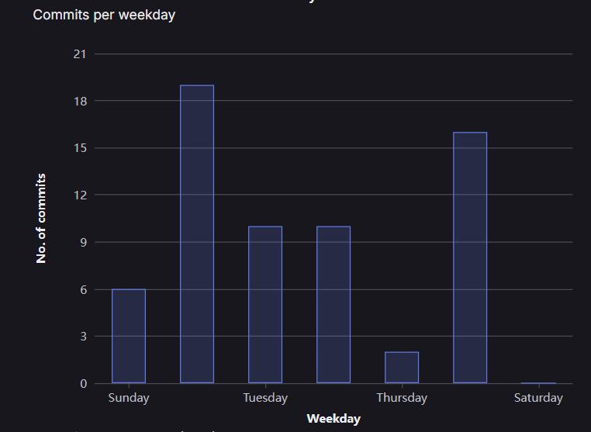The image size is (591, 432).
Task: Select the 'Weekday' x-axis title
Action: (334, 419)
